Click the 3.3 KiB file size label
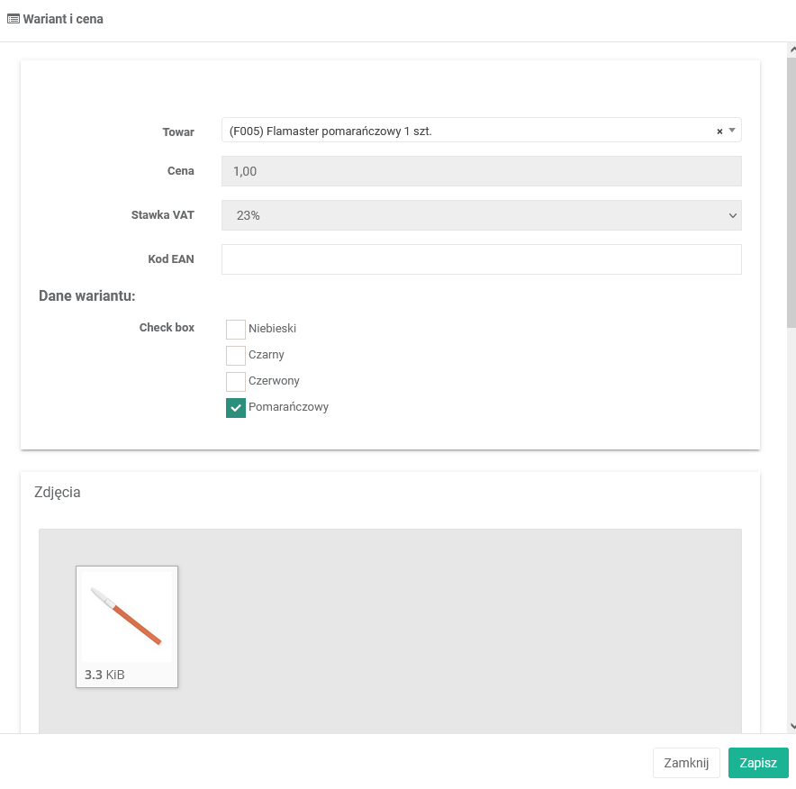 click(x=104, y=675)
